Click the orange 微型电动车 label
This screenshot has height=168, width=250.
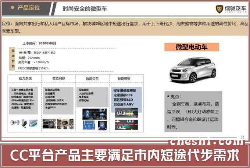[x=192, y=47]
